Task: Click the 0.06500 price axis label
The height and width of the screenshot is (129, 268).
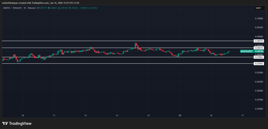Action: point(259,82)
